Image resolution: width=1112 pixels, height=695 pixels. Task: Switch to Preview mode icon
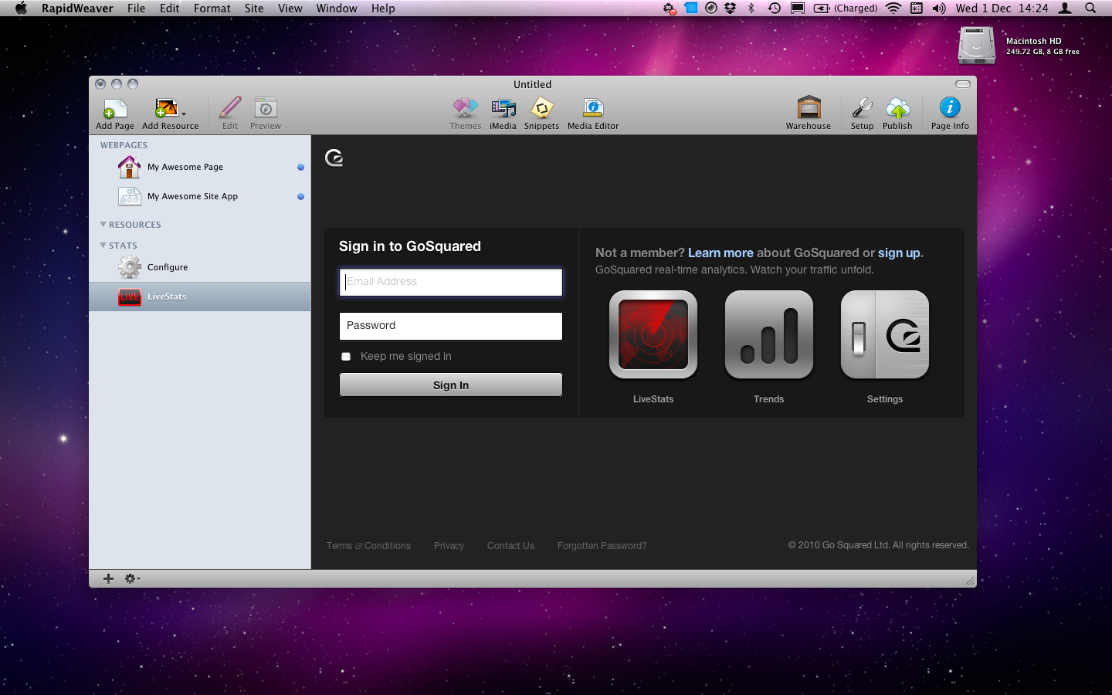pos(266,108)
